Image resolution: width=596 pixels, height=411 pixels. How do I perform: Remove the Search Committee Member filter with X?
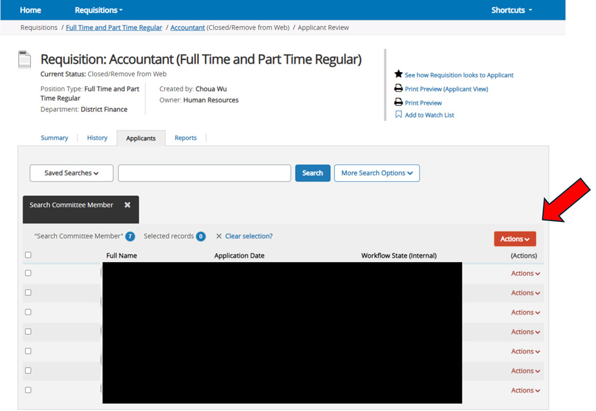click(128, 205)
